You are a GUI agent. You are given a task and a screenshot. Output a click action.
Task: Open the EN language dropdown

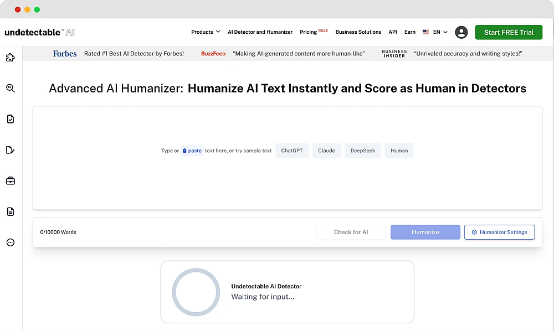(440, 32)
